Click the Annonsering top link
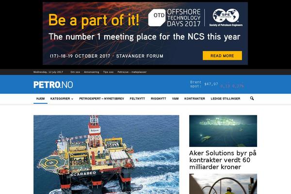The height and width of the screenshot is (194, 291). point(92,72)
